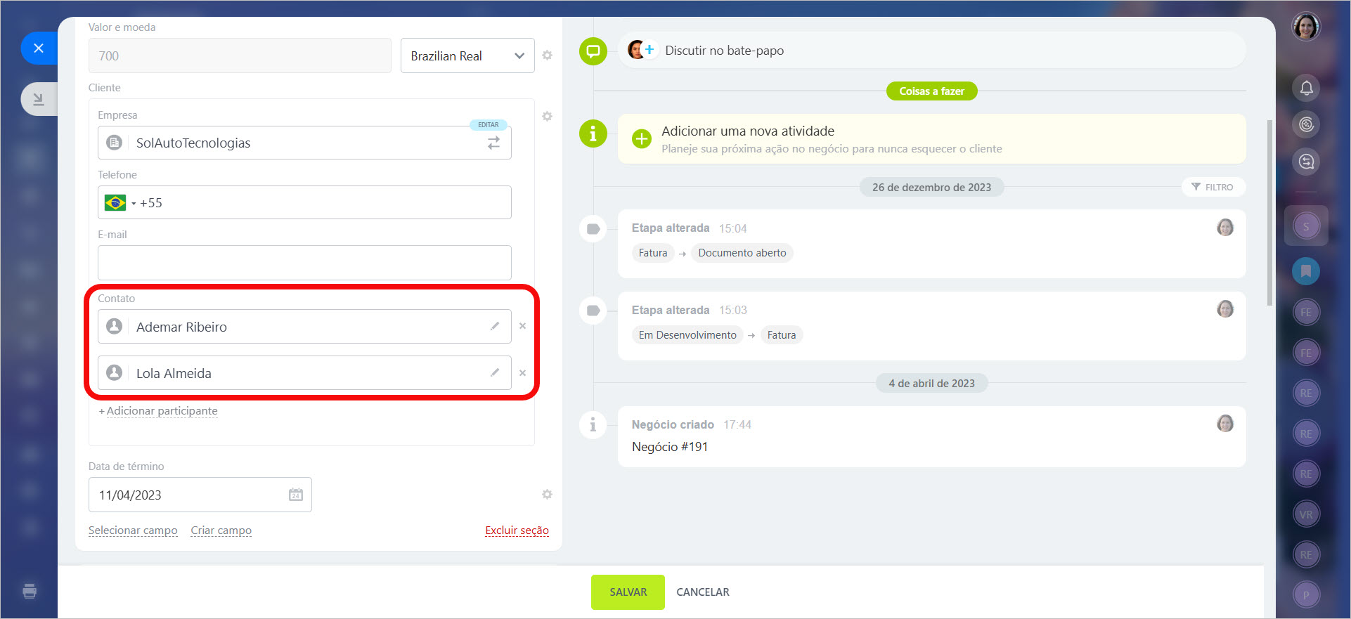Click the 26 de dezembro de 2023 date label
Screen dimensions: 1351x619
[x=931, y=187]
